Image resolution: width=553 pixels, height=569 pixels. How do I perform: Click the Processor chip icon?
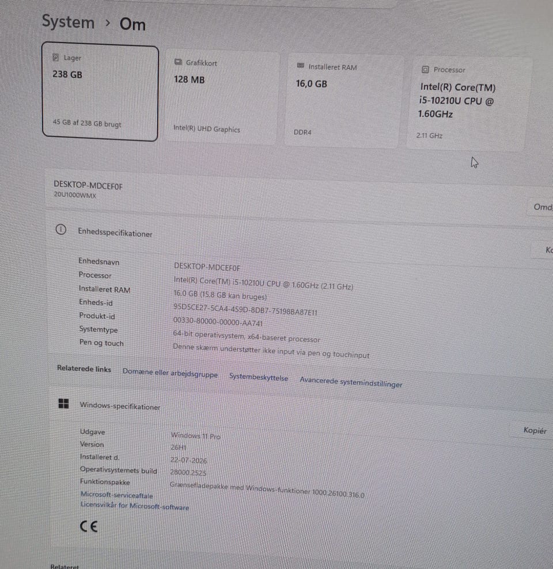425,69
